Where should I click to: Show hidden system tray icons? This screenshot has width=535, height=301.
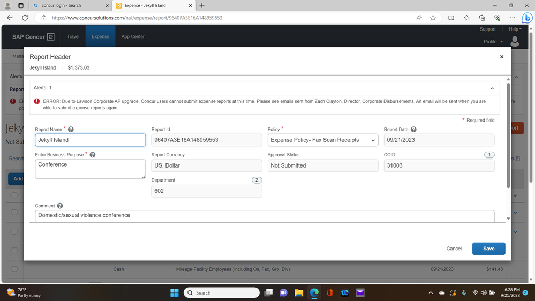pos(431,292)
